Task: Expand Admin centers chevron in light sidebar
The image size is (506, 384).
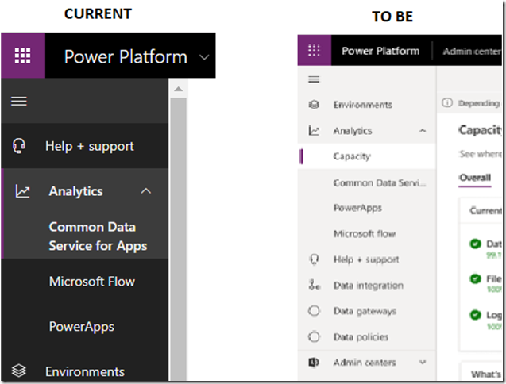Action: click(x=423, y=363)
